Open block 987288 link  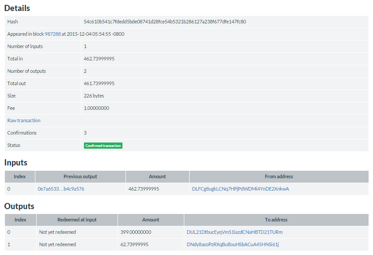point(53,34)
